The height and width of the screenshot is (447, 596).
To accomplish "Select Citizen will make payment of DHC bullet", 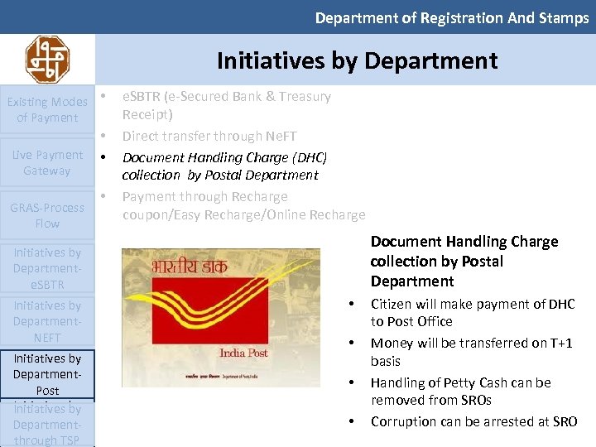I will point(473,312).
